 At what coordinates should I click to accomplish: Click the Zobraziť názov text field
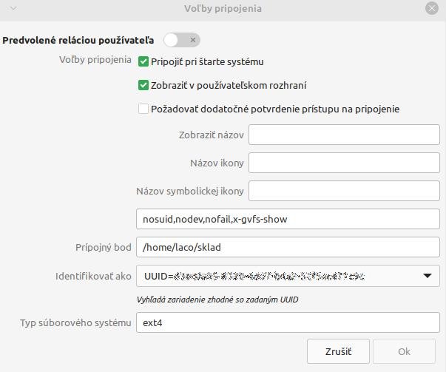coord(344,135)
